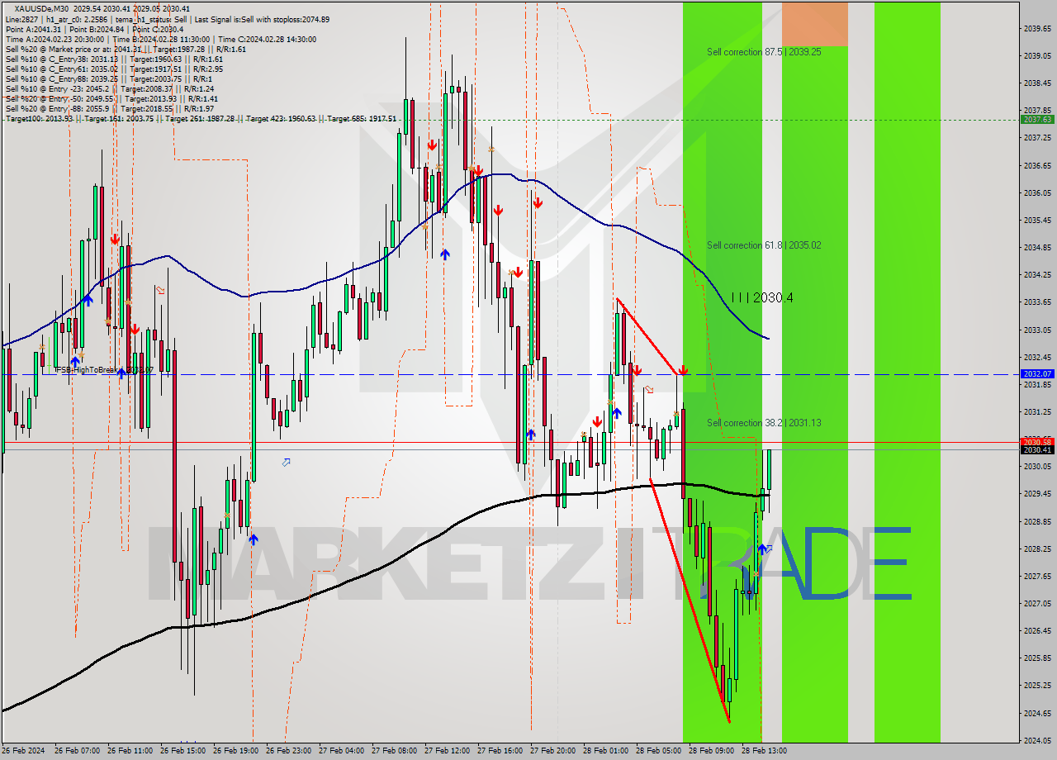Click the chart title 'XAUUSDe,M30'
This screenshot has width=1057, height=760.
click(x=41, y=8)
